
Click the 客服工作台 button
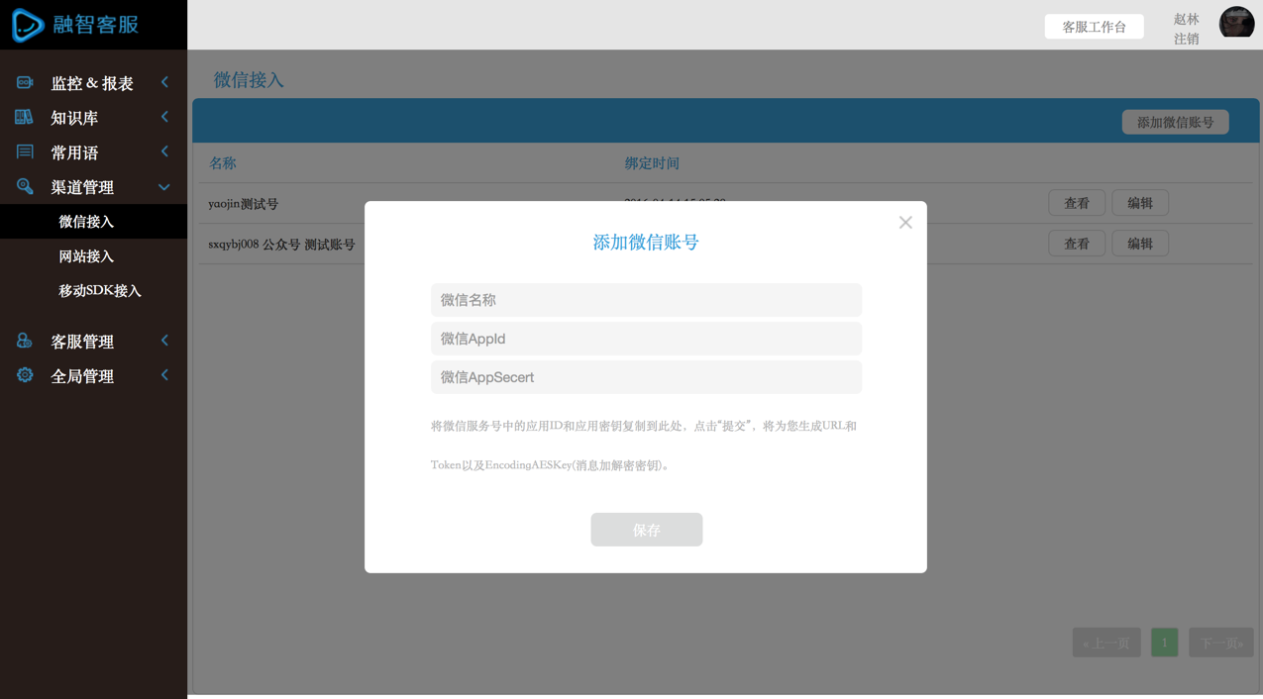point(1094,27)
